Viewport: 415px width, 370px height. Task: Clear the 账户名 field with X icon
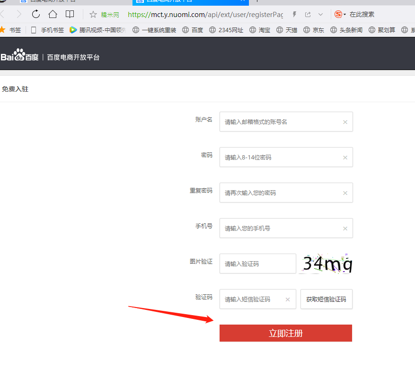click(x=345, y=122)
